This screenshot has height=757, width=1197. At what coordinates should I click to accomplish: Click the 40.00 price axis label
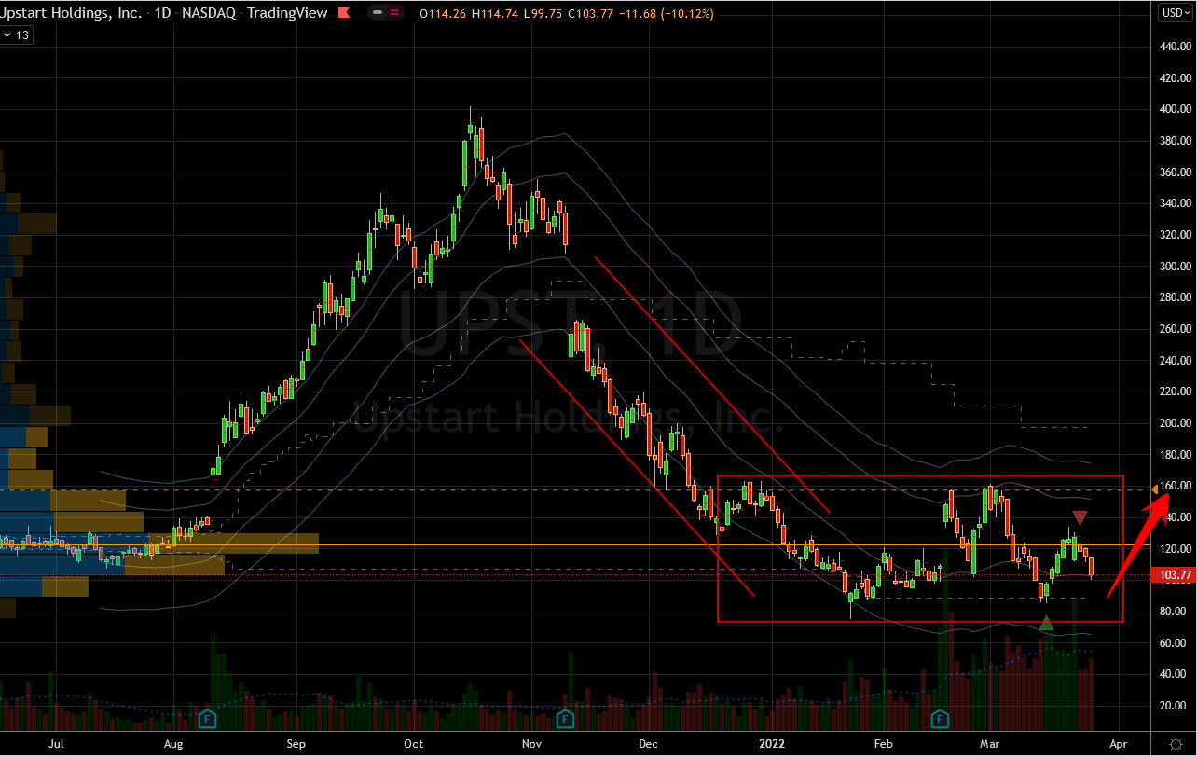(1174, 673)
